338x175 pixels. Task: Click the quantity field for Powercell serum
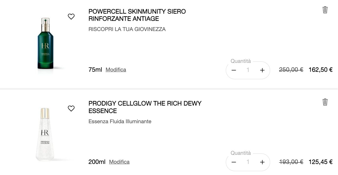coord(248,70)
